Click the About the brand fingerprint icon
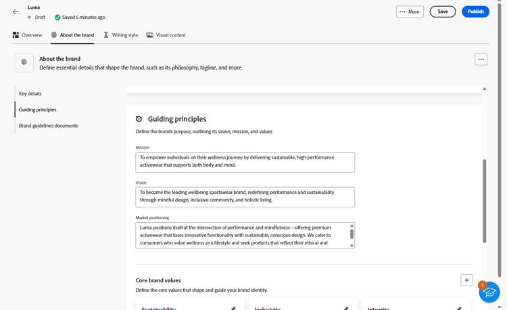This screenshot has height=310, width=507. [x=24, y=63]
